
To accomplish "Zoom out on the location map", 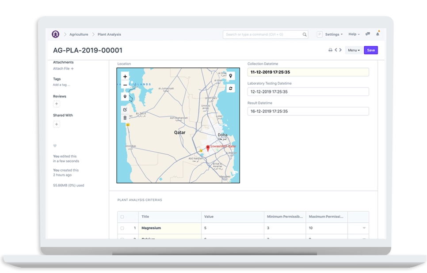I will point(125,85).
